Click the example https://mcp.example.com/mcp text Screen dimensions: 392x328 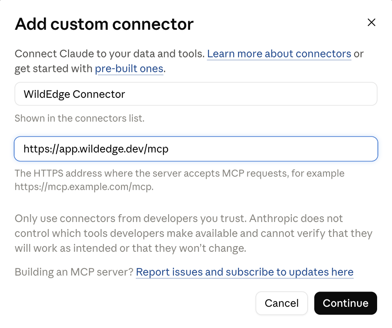(84, 187)
